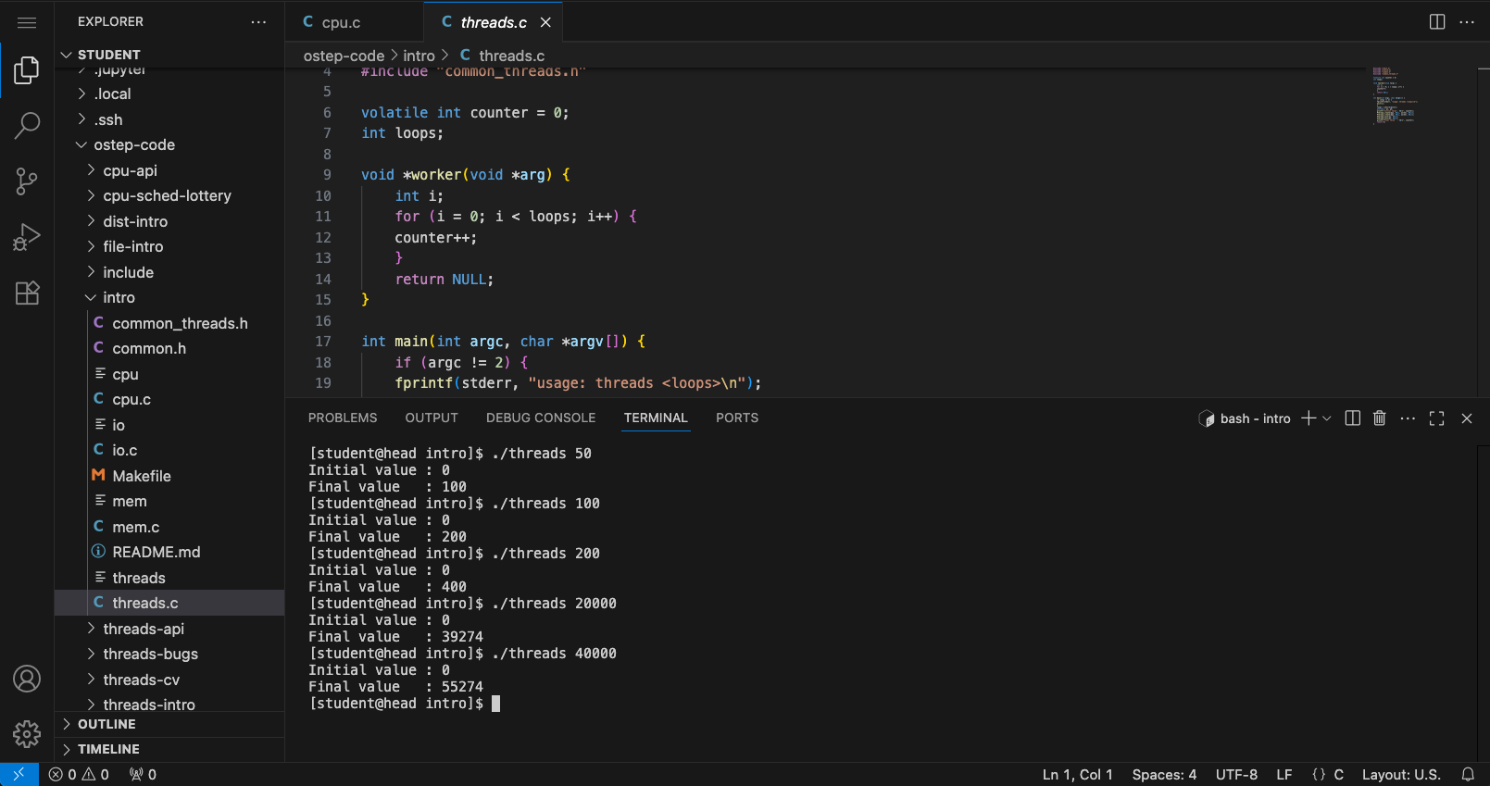
Task: Split the editor to the right
Action: pos(1437,22)
